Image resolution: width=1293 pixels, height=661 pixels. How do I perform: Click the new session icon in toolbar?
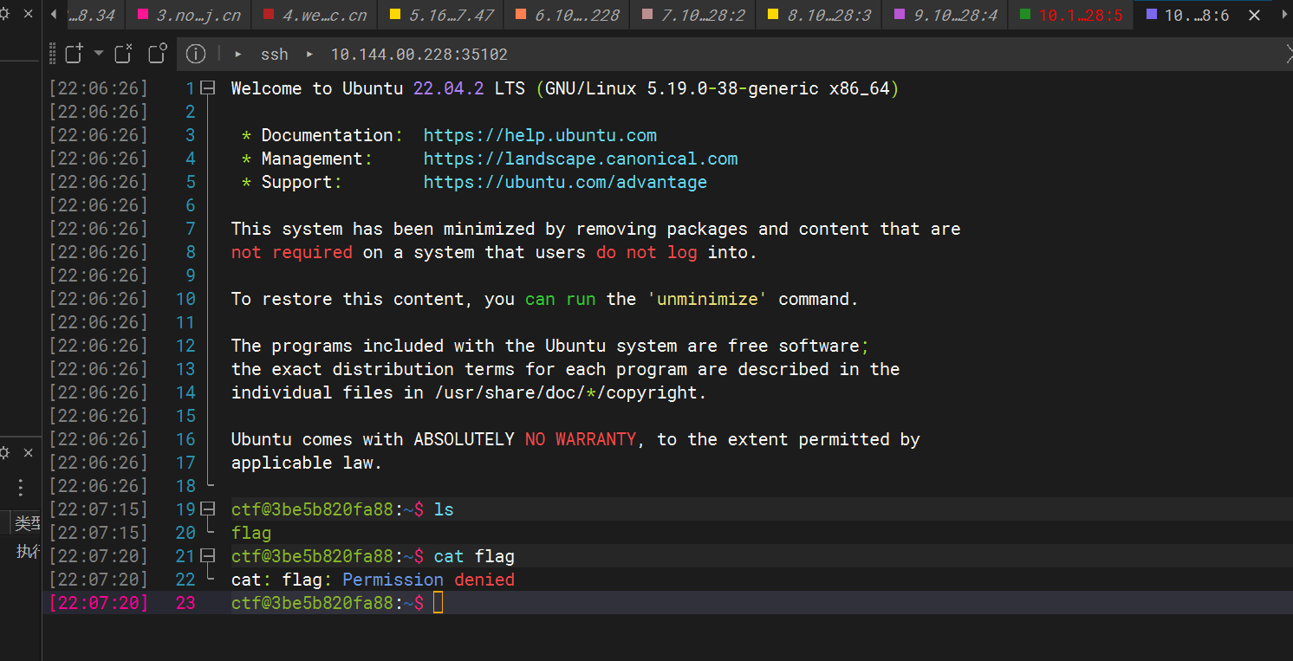click(75, 54)
